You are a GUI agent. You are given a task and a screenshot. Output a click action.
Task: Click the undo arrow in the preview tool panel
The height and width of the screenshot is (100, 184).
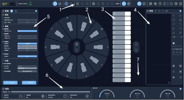pos(181,24)
